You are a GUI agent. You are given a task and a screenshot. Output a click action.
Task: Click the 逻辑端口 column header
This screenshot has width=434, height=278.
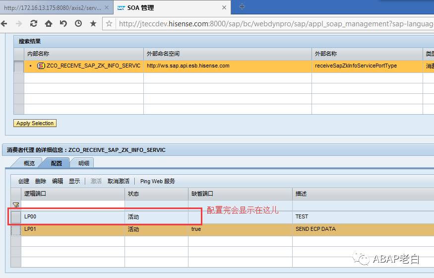(73, 194)
